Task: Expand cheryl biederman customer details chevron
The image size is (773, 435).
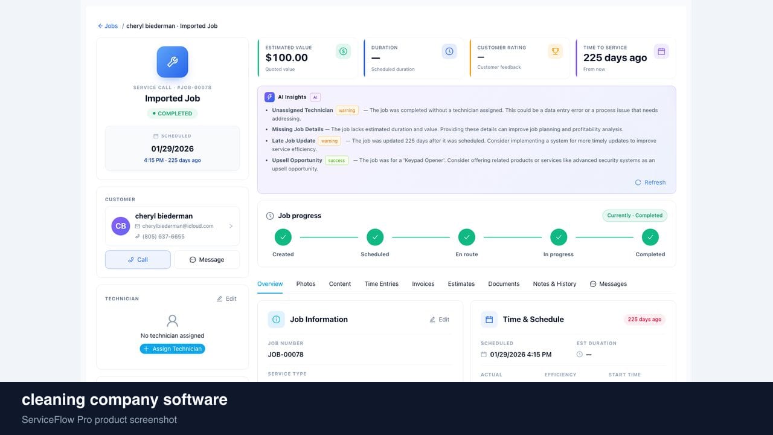Action: point(231,226)
